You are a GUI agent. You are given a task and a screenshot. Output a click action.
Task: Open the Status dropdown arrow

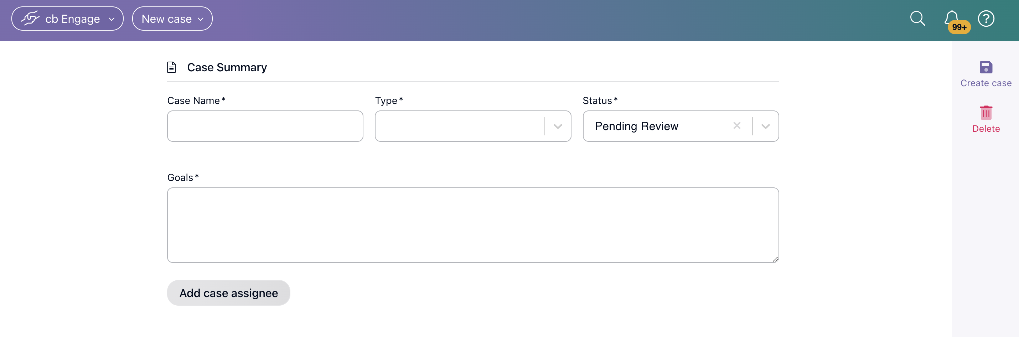click(765, 126)
